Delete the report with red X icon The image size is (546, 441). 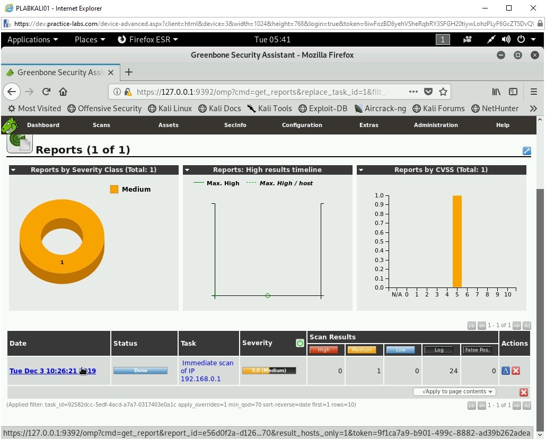516,371
